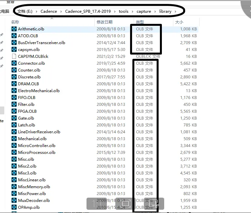Open the Cadence_SPB_17.4-2019 breadcrumb

[88, 11]
